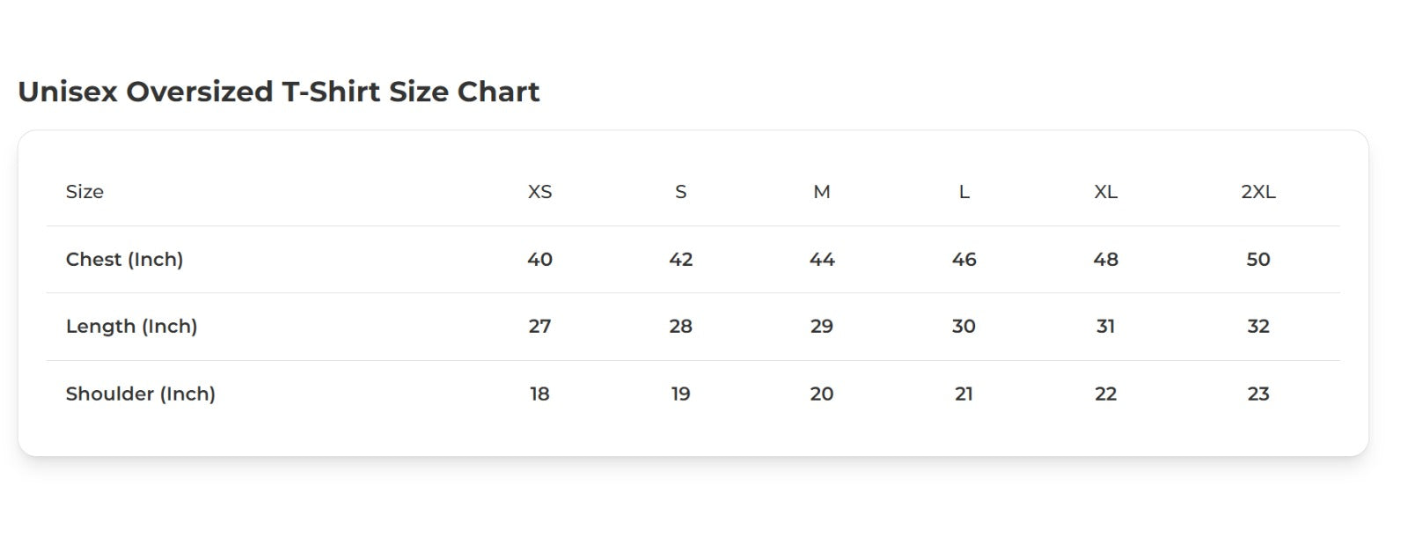
Task: Select the shoulder value 21 for L
Action: click(x=964, y=394)
